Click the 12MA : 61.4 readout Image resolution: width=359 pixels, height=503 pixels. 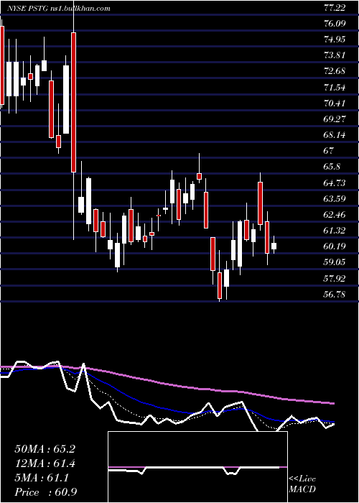tap(45, 463)
